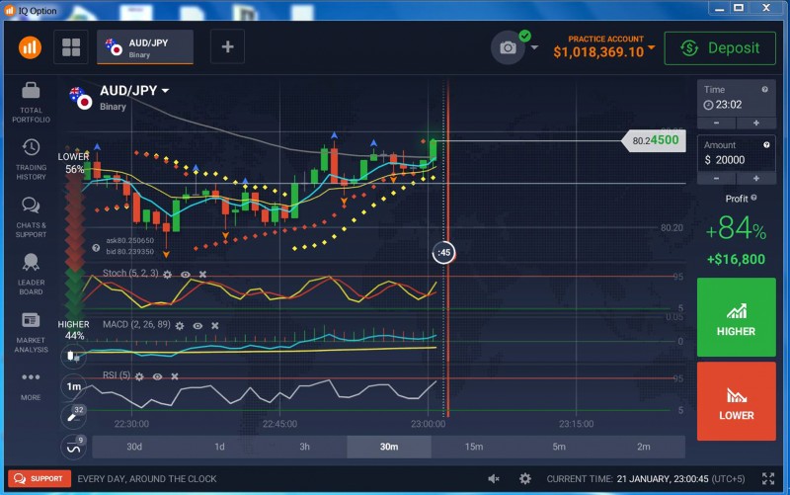Image resolution: width=790 pixels, height=495 pixels.
Task: Click the Profit help question mark
Action: click(x=753, y=198)
